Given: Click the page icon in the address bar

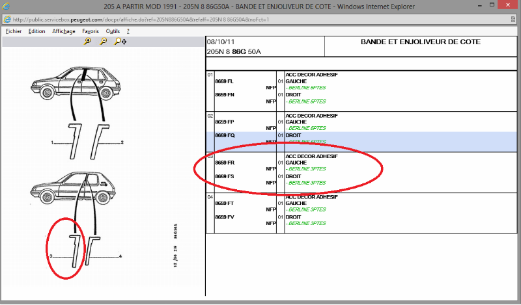Looking at the screenshot, I should (7, 20).
